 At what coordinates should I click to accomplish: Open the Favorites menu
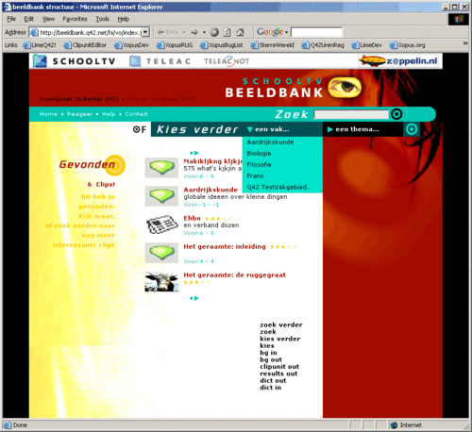click(75, 19)
